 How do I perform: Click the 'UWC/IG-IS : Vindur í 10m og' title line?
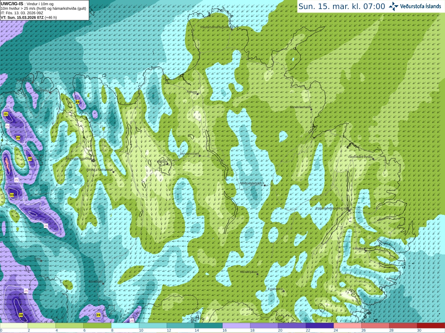tap(27, 3)
